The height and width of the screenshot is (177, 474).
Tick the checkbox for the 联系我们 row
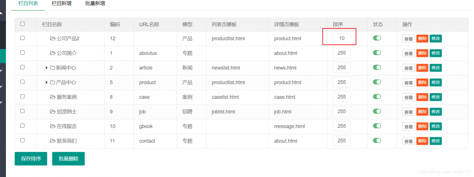(x=22, y=140)
